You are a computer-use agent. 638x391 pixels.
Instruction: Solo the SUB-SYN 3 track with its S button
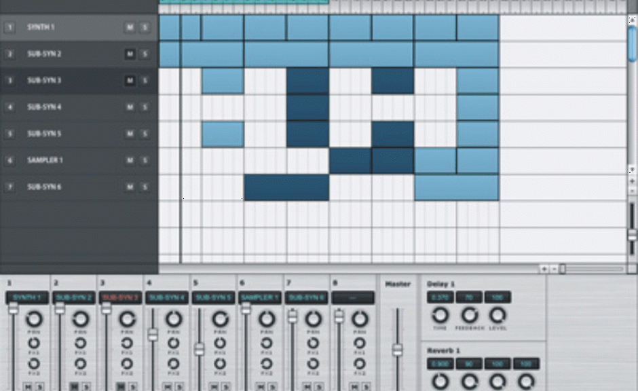click(x=145, y=80)
